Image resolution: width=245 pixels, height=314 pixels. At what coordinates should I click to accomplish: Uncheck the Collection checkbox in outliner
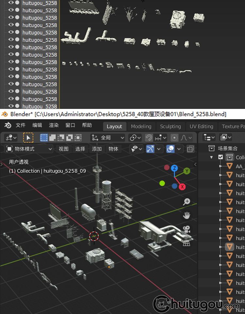click(x=220, y=157)
